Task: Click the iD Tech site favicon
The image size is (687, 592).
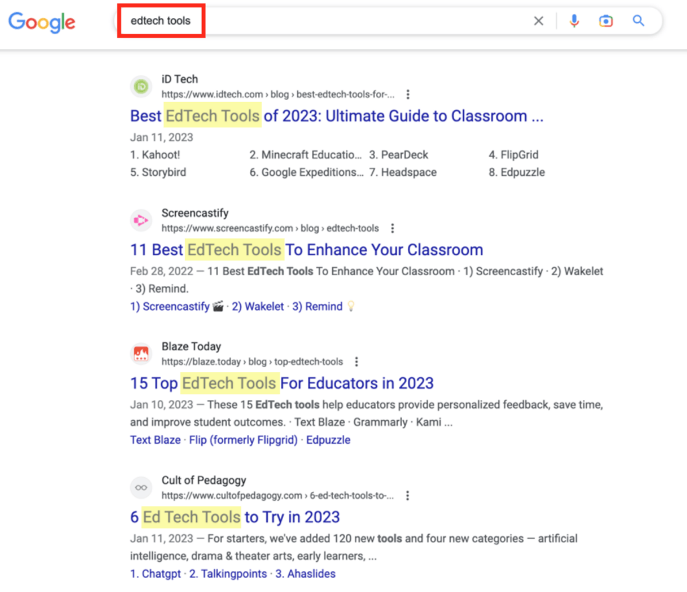Action: coord(141,86)
